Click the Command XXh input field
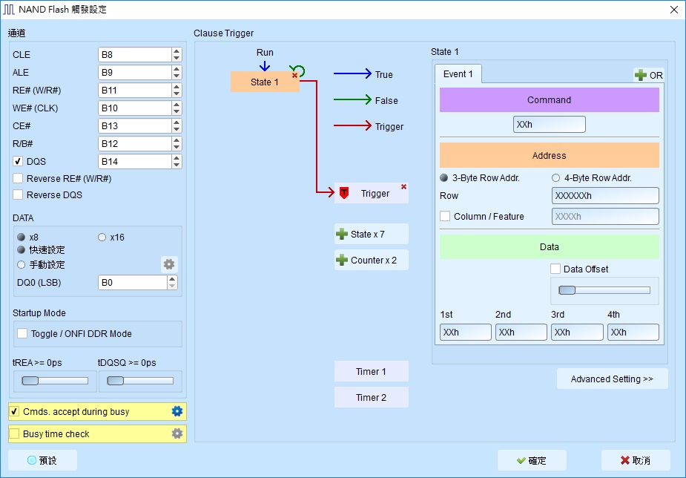 549,124
